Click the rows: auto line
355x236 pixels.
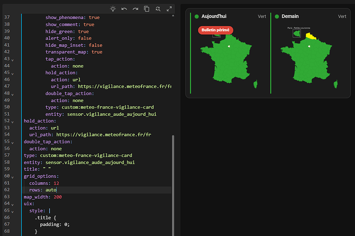click(43, 190)
